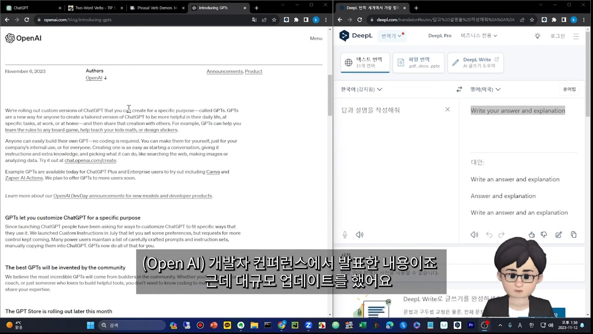
Task: Open Excel from the taskbar
Action: coord(363,325)
